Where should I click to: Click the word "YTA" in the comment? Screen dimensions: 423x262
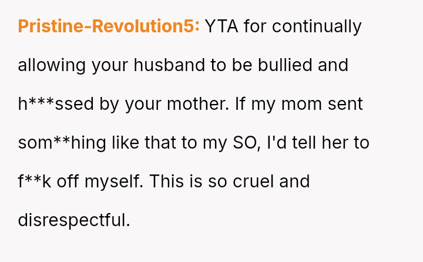(x=223, y=26)
